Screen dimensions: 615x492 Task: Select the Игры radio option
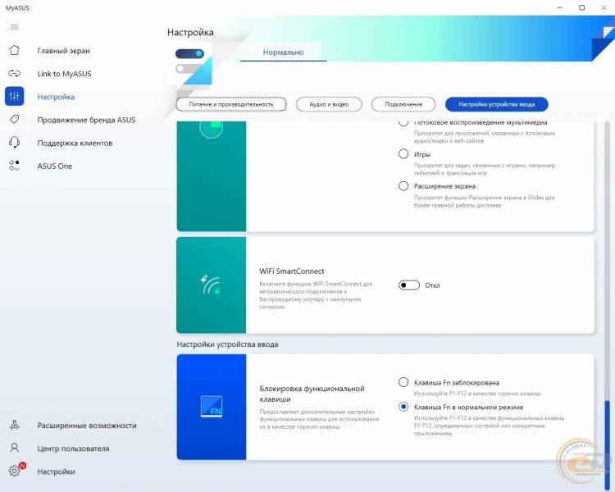pyautogui.click(x=403, y=154)
